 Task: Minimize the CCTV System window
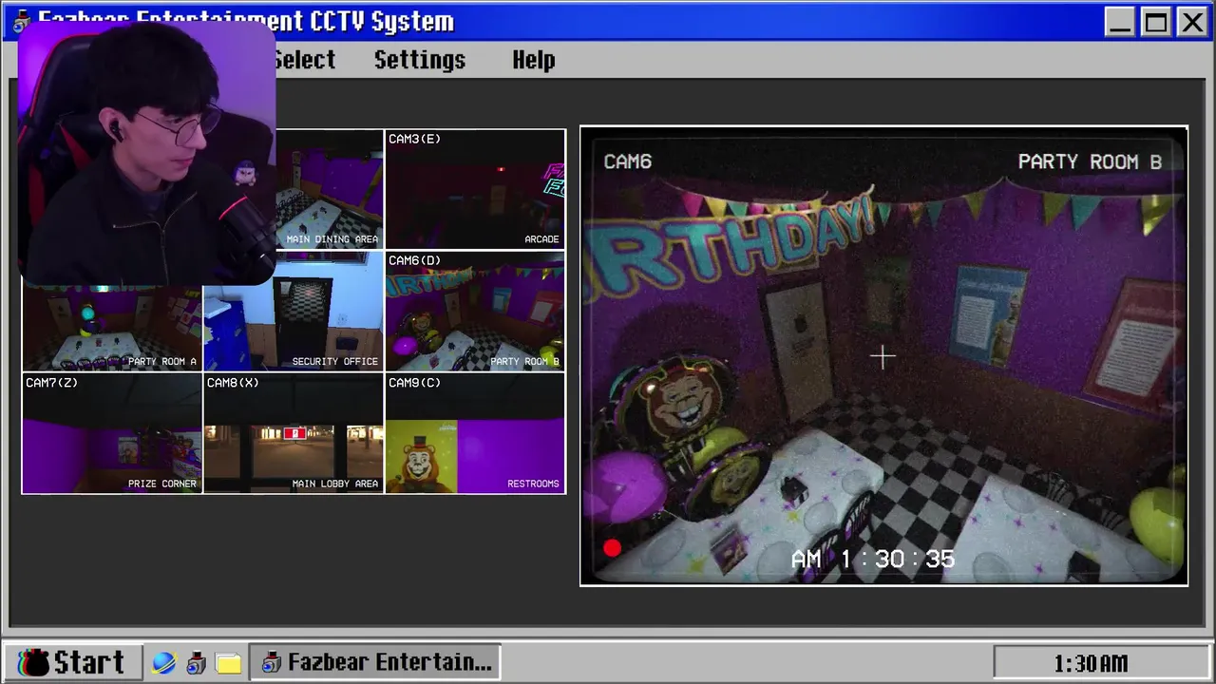(1120, 22)
